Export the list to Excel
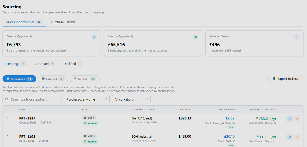The width and height of the screenshot is (307, 147). (286, 79)
